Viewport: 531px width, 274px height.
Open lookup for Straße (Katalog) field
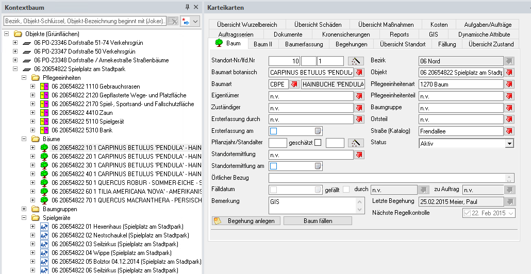509,131
